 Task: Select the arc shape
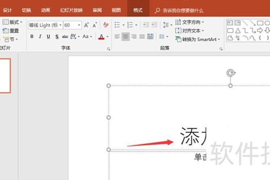click(245, 38)
